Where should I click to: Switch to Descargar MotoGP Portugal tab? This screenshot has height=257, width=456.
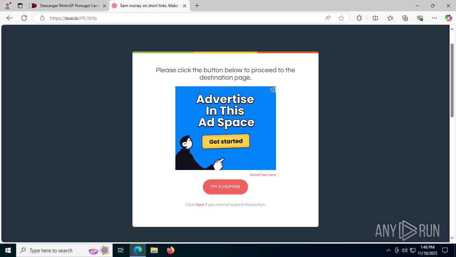70,6
